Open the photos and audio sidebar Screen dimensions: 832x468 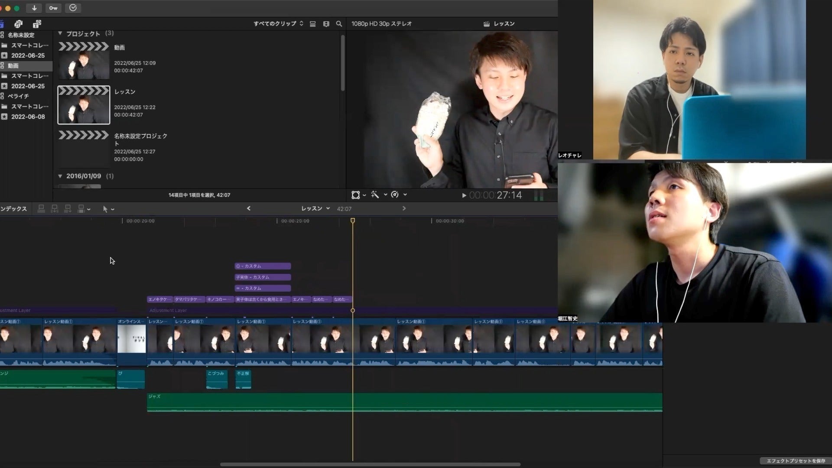(18, 24)
